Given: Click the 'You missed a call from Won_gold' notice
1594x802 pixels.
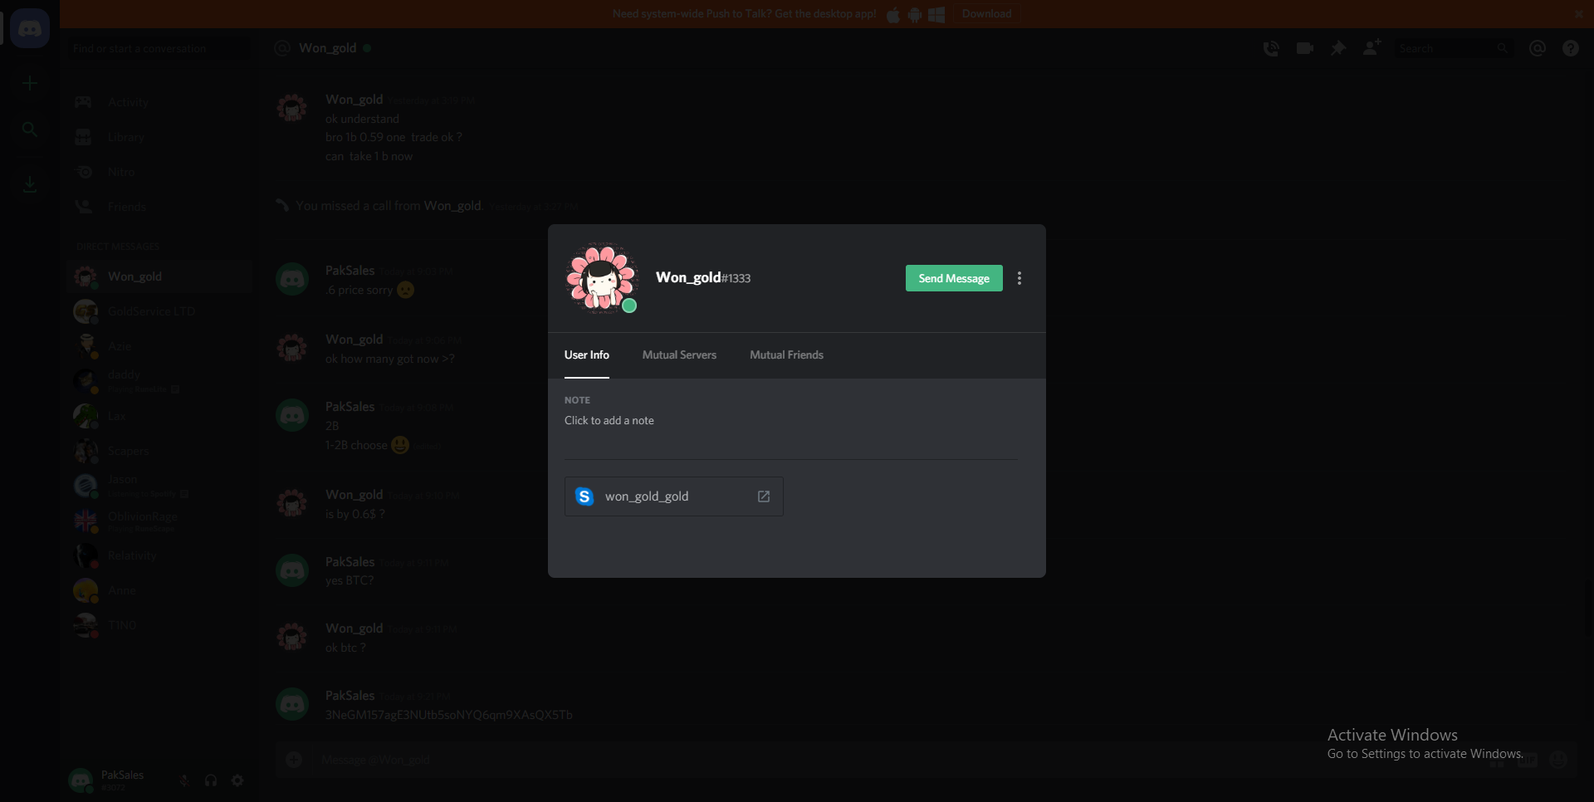Looking at the screenshot, I should coord(389,206).
